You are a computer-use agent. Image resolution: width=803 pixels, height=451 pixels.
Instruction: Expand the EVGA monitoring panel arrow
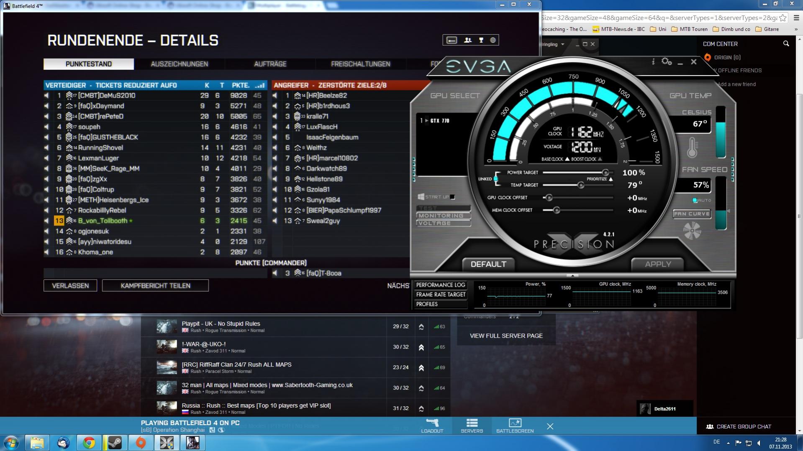572,275
